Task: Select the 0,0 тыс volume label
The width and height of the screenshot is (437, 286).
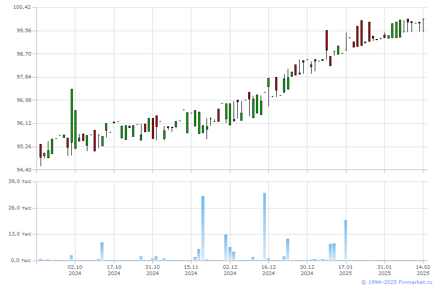Action: point(21,261)
